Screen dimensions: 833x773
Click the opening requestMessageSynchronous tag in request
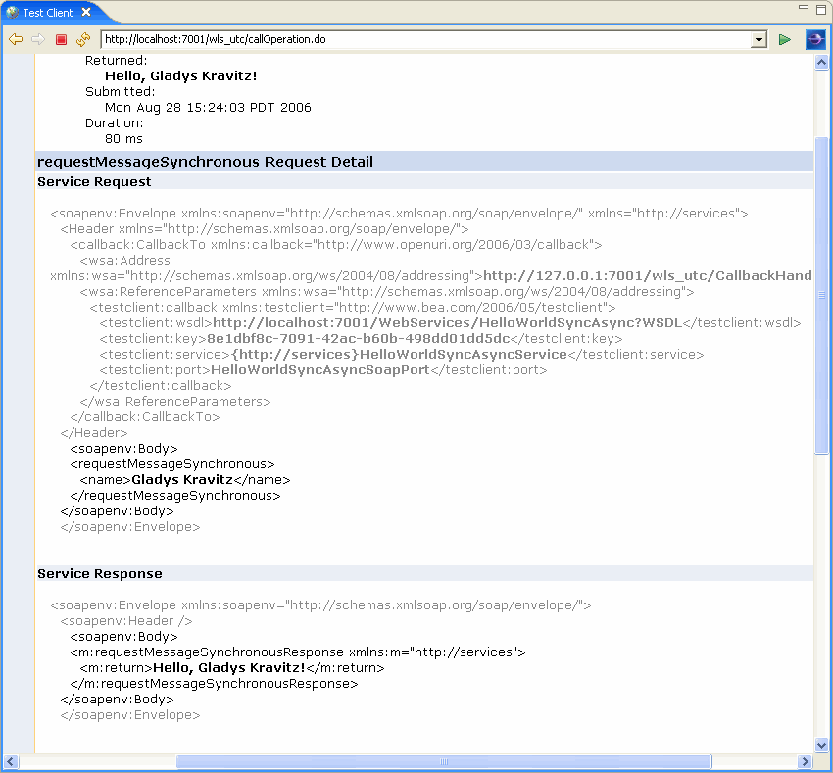click(172, 464)
